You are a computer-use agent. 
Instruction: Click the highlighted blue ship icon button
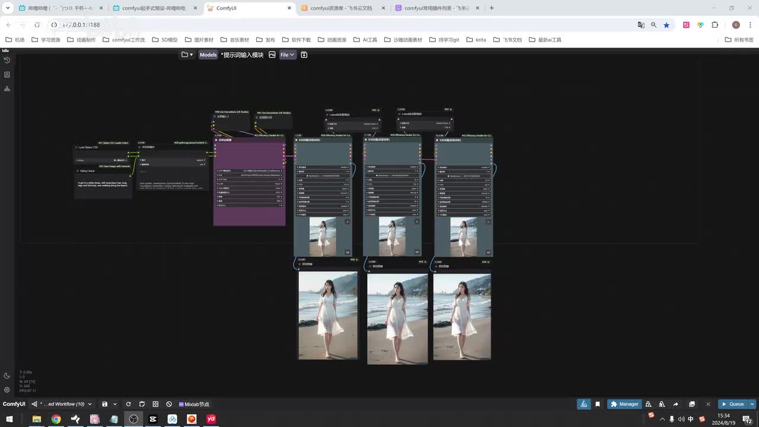coord(584,404)
